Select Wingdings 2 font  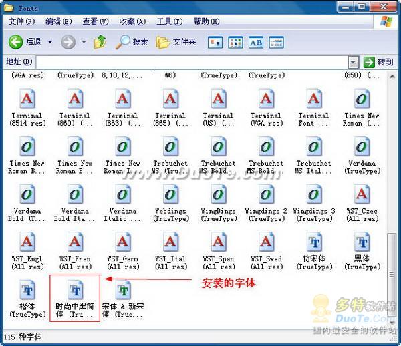(266, 204)
